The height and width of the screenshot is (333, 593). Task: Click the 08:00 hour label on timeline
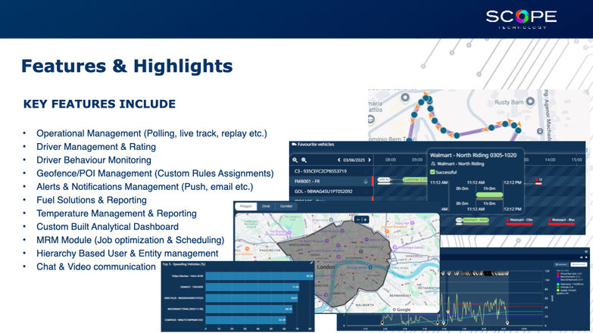click(x=391, y=160)
